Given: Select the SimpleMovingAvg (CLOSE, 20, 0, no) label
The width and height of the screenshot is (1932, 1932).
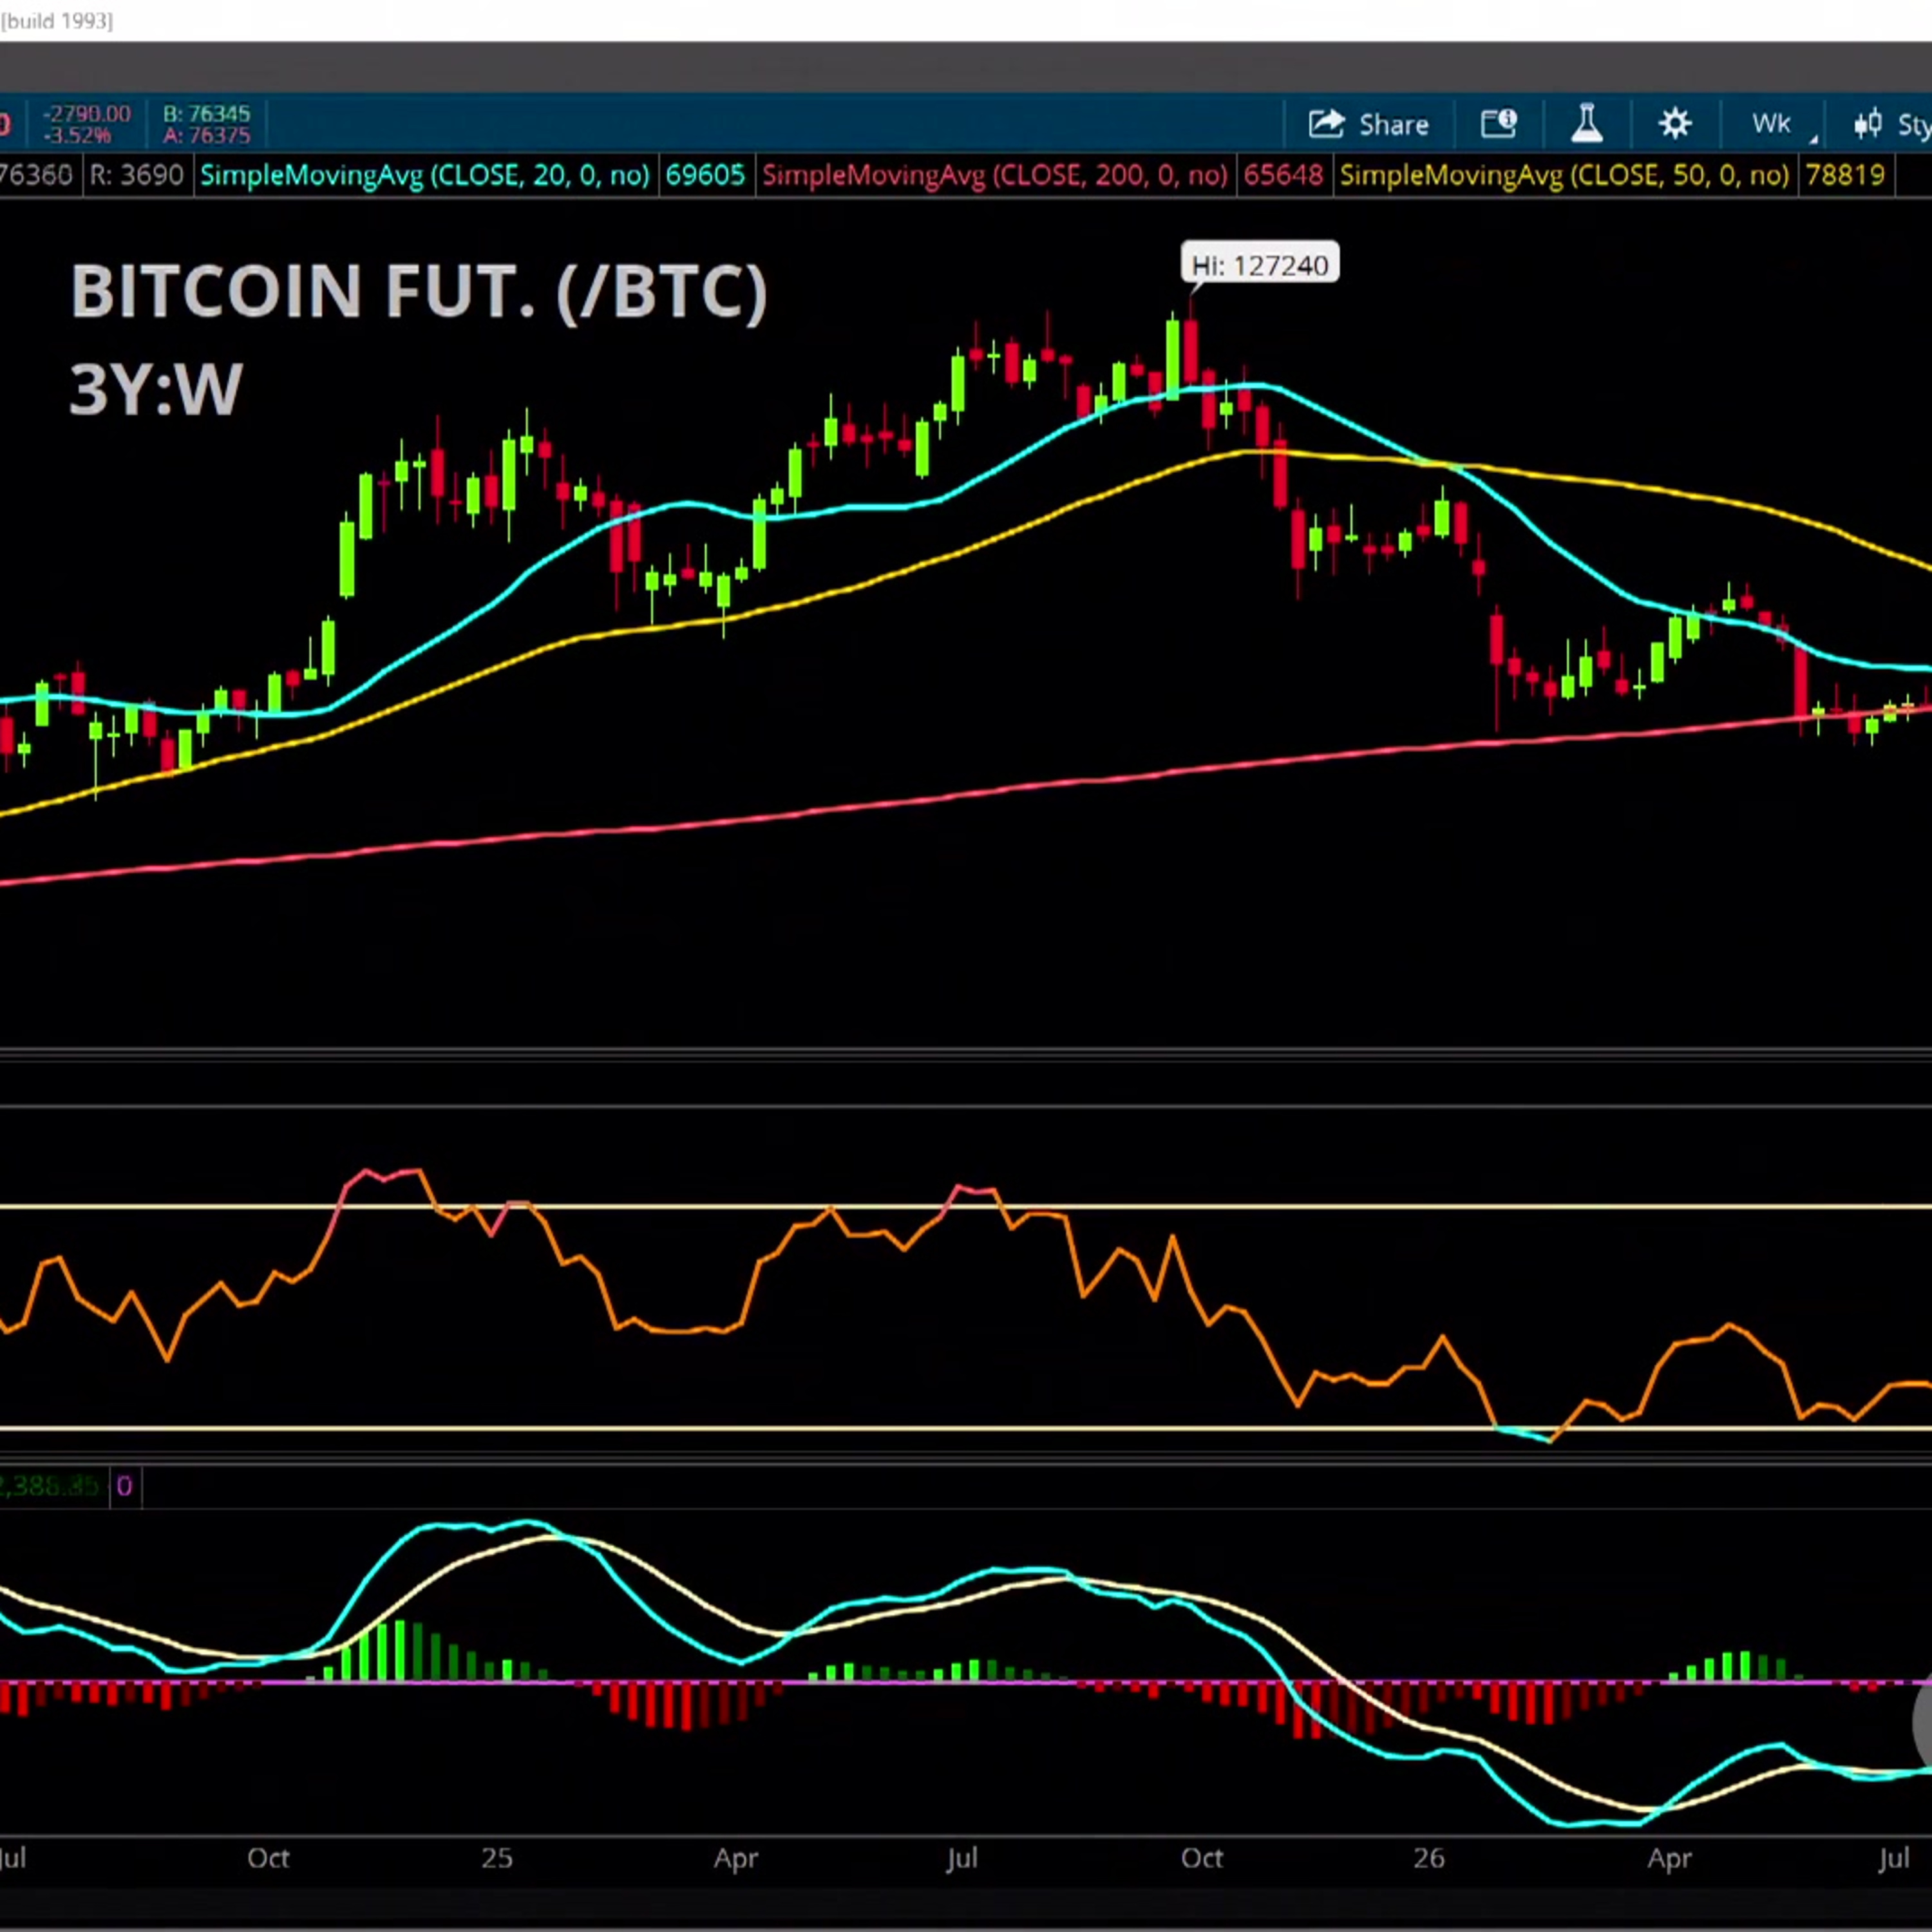Looking at the screenshot, I should 425,176.
